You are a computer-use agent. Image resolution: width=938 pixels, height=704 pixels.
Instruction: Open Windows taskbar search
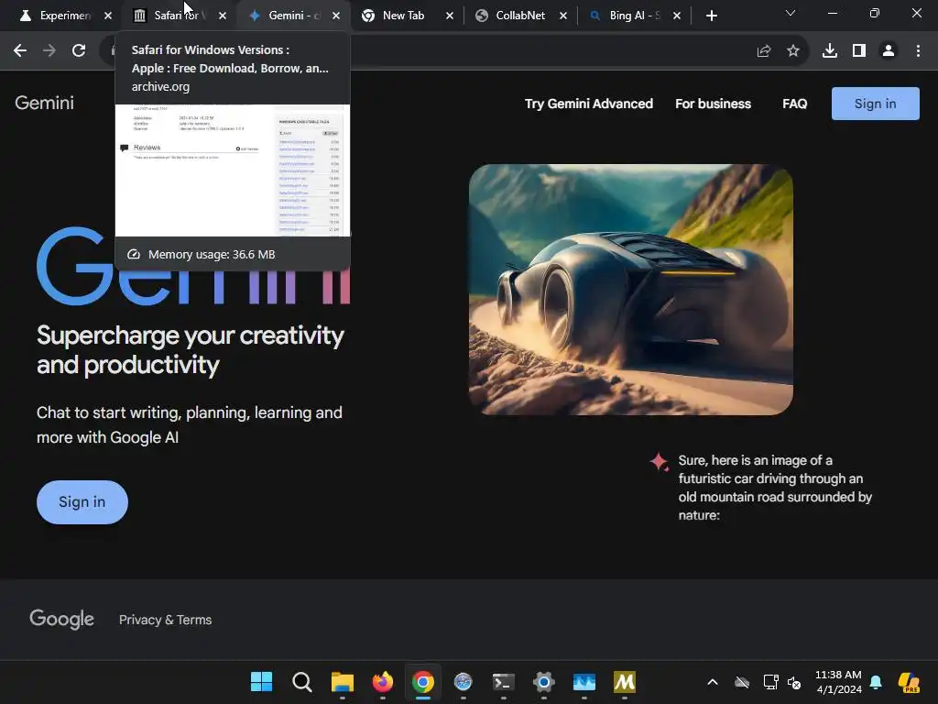302,681
